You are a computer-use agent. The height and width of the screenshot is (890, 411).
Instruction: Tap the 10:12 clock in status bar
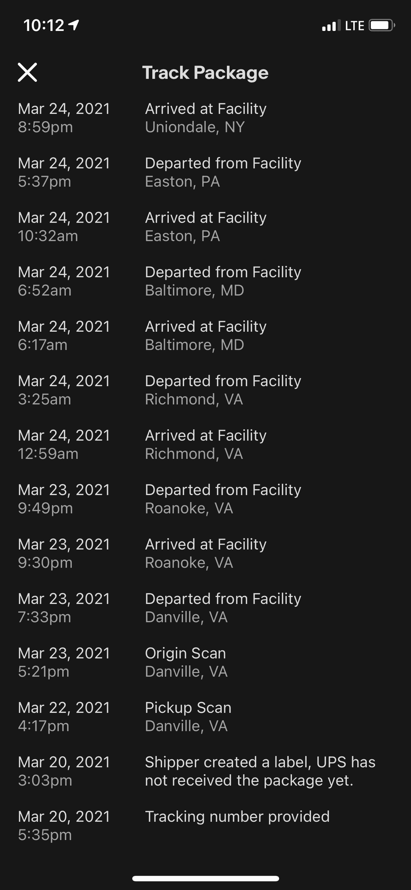click(44, 26)
